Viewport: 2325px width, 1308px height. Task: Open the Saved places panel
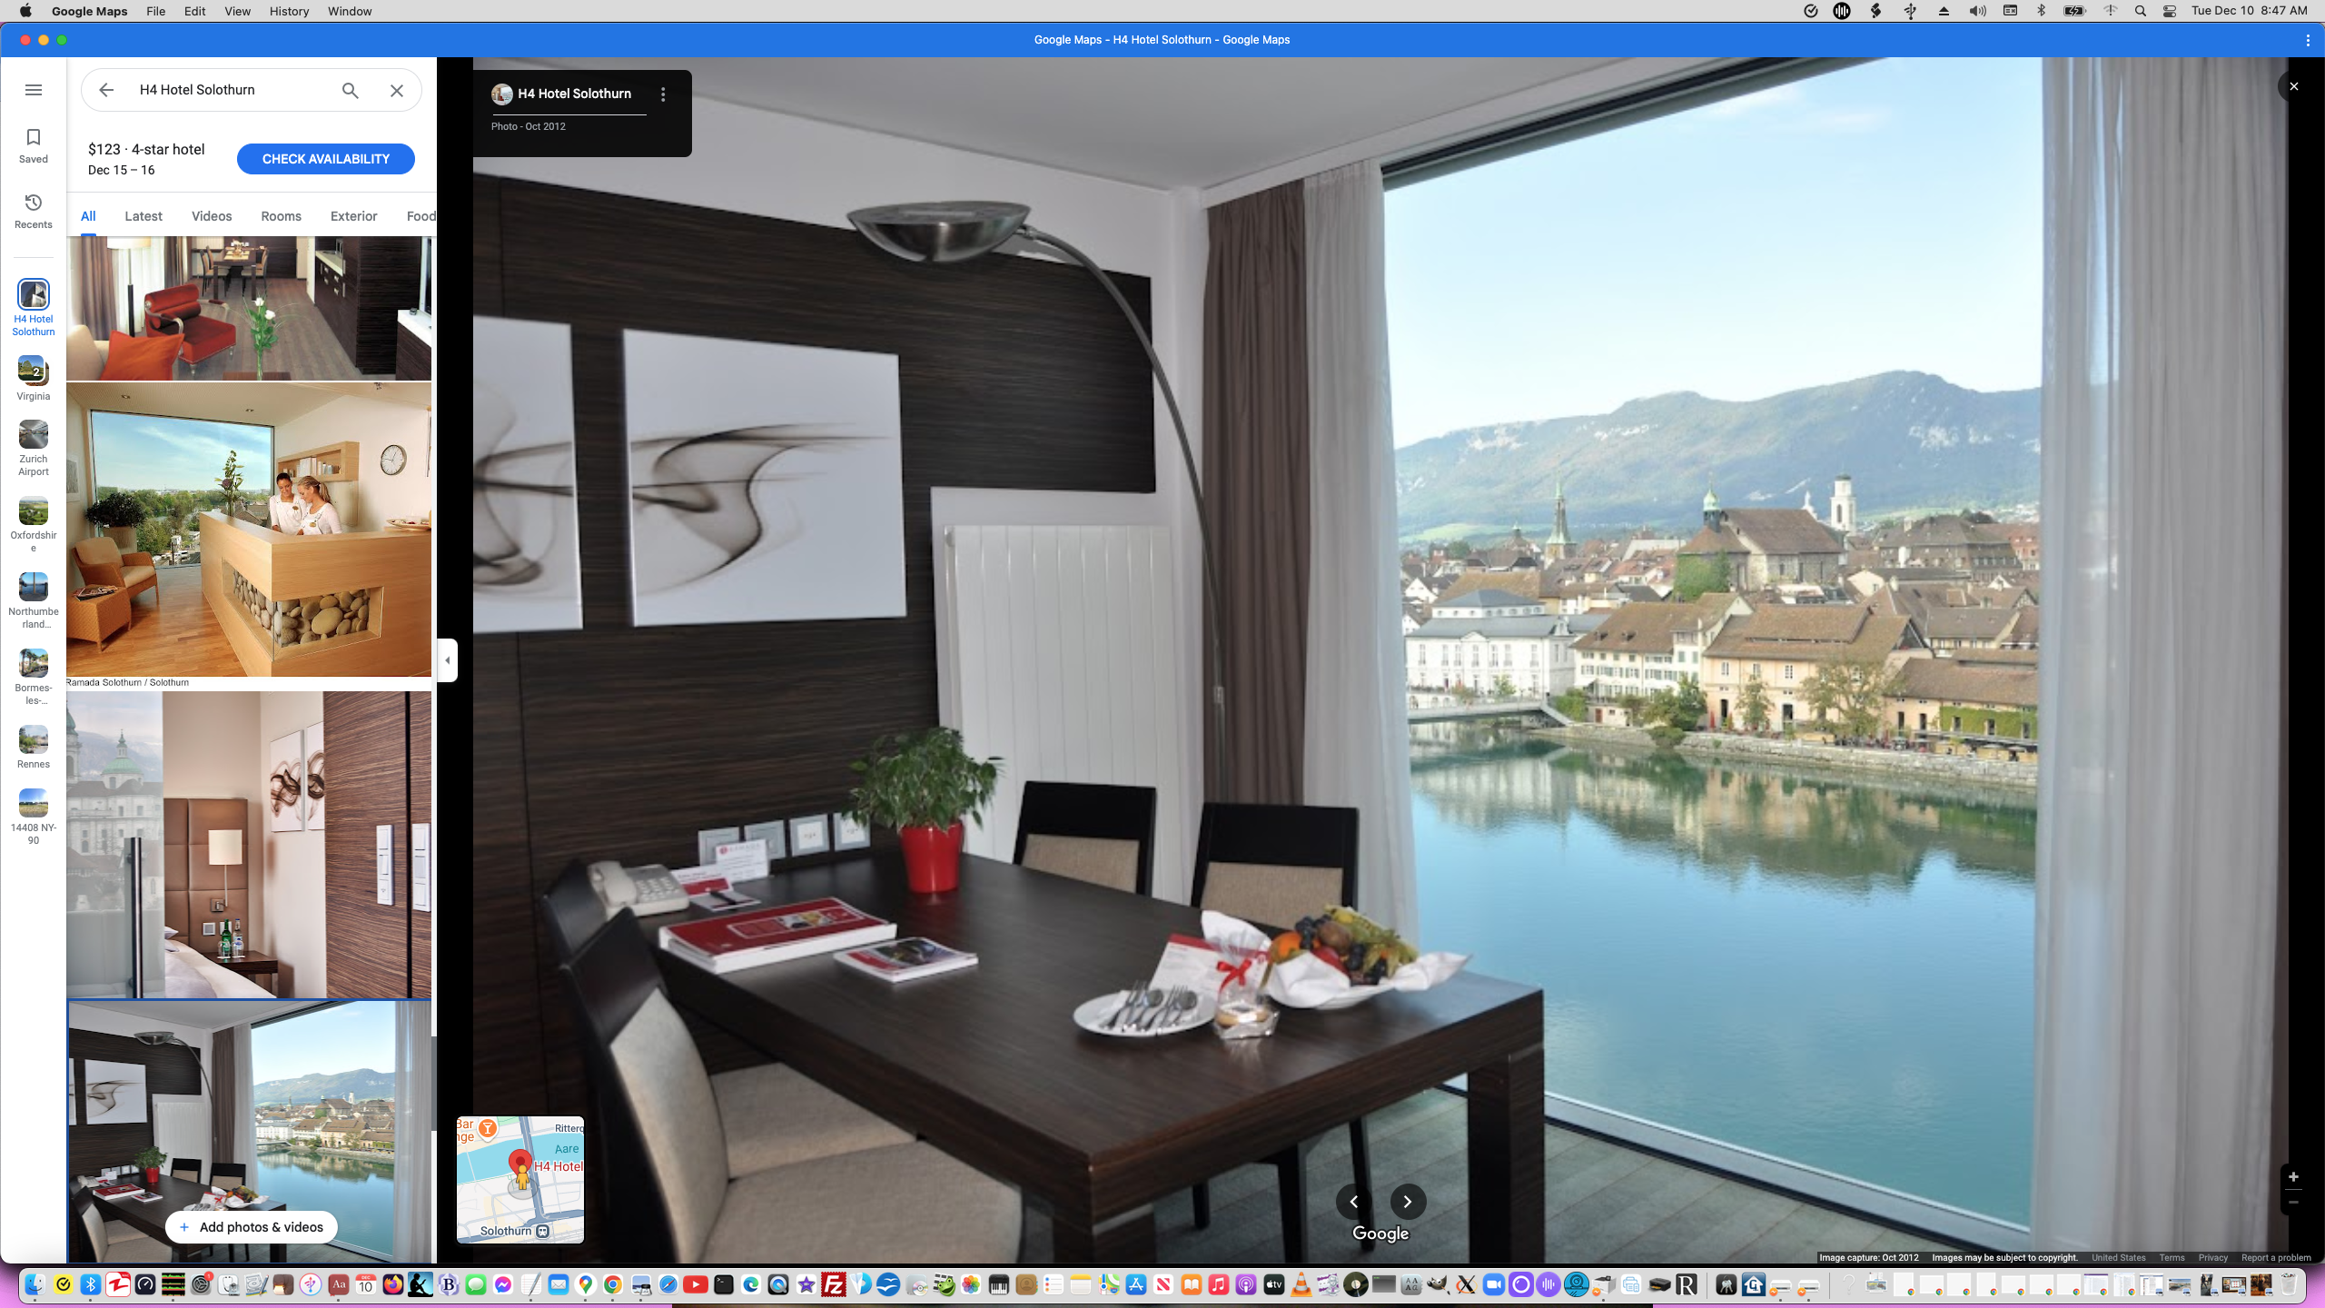pyautogui.click(x=33, y=145)
